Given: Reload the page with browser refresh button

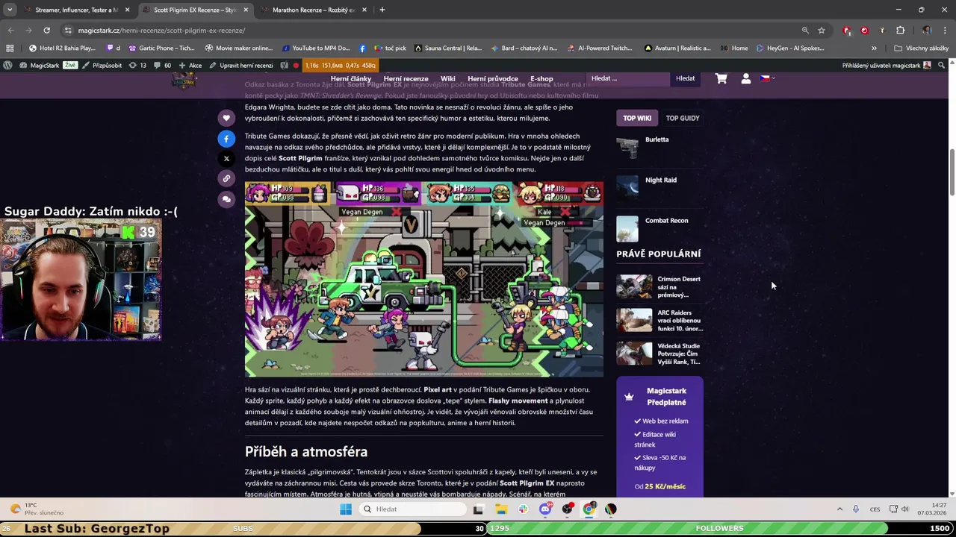Looking at the screenshot, I should pyautogui.click(x=46, y=31).
